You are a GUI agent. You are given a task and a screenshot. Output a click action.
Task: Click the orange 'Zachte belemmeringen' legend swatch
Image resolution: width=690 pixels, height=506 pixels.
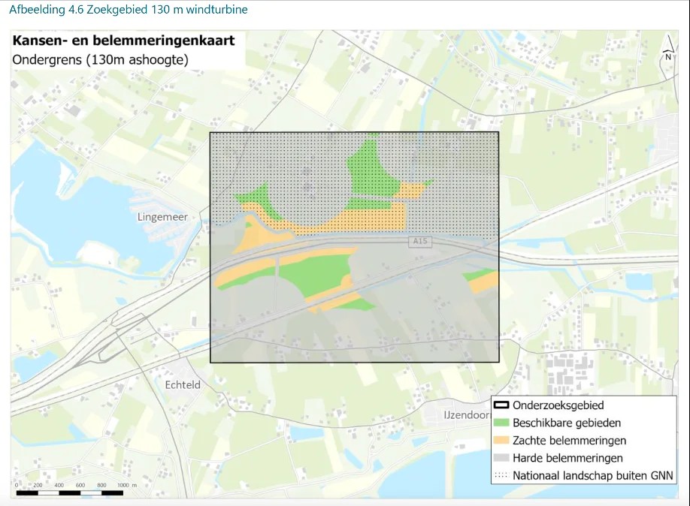click(x=501, y=441)
